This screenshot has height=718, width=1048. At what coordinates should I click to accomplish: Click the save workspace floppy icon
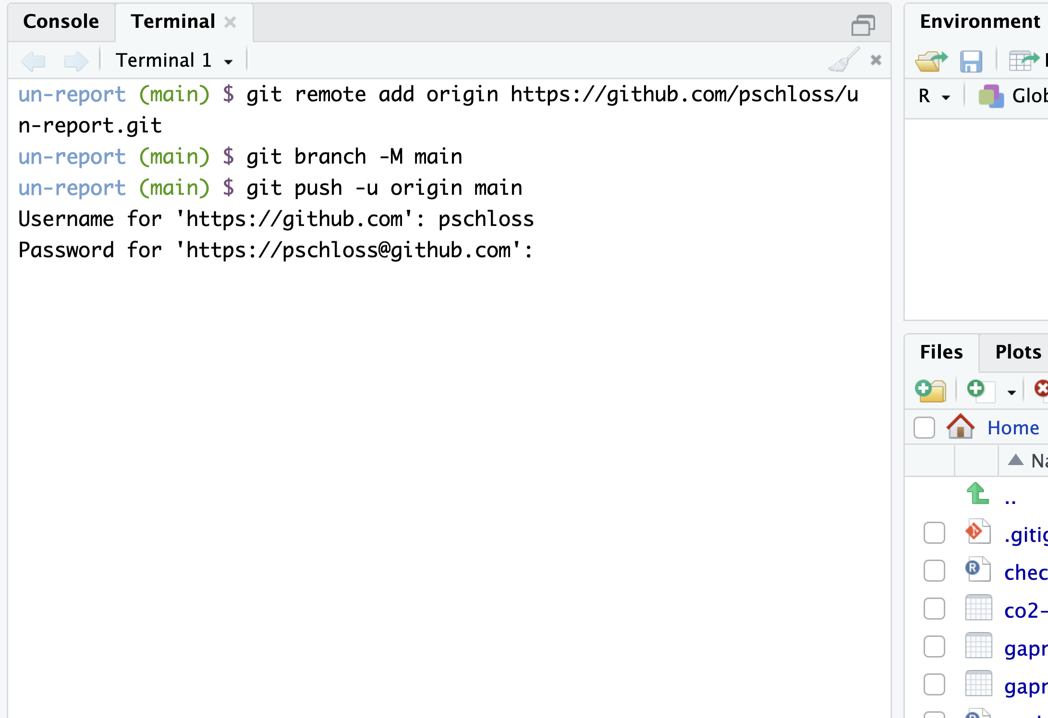pyautogui.click(x=971, y=61)
